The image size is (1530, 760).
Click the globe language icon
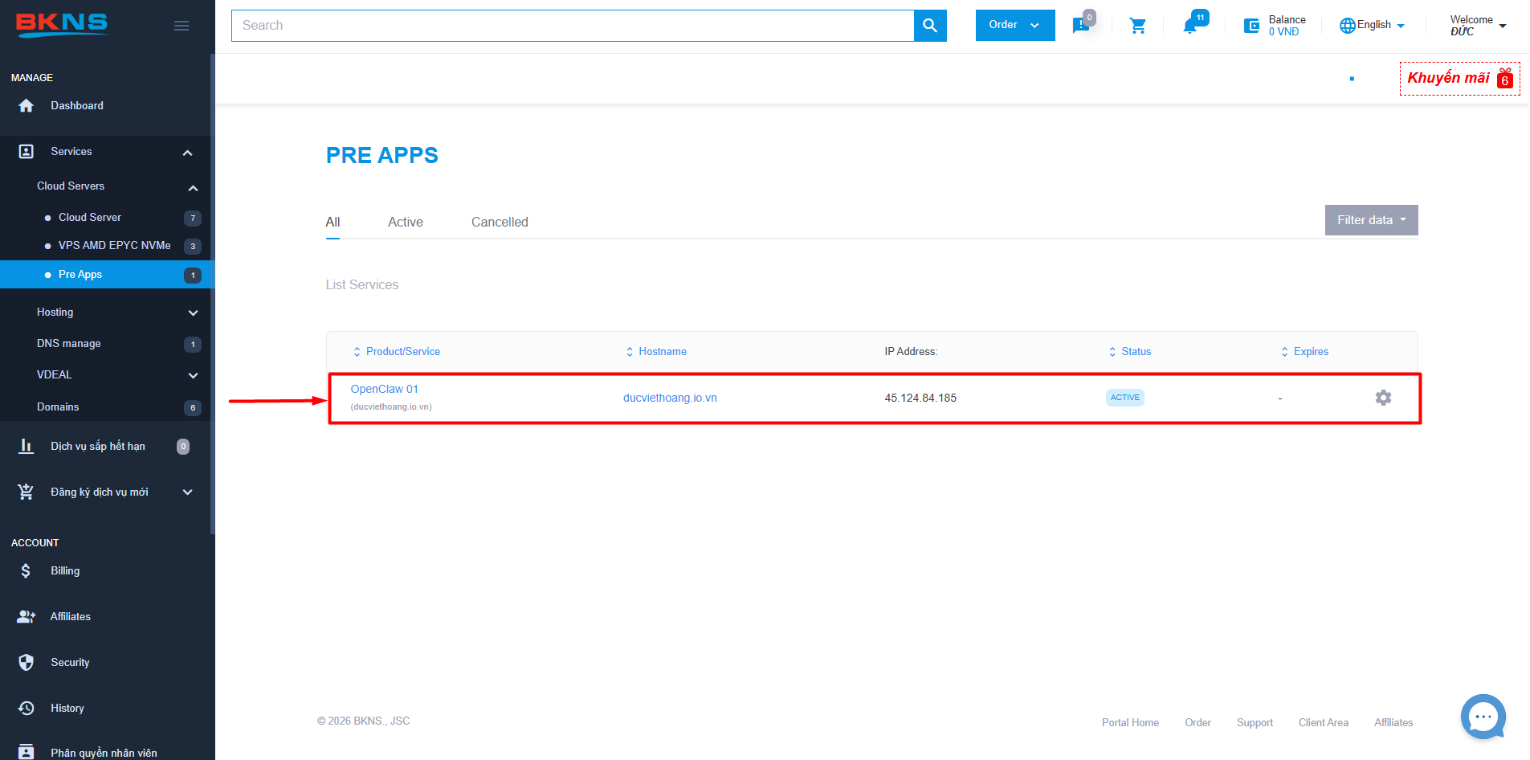1347,26
